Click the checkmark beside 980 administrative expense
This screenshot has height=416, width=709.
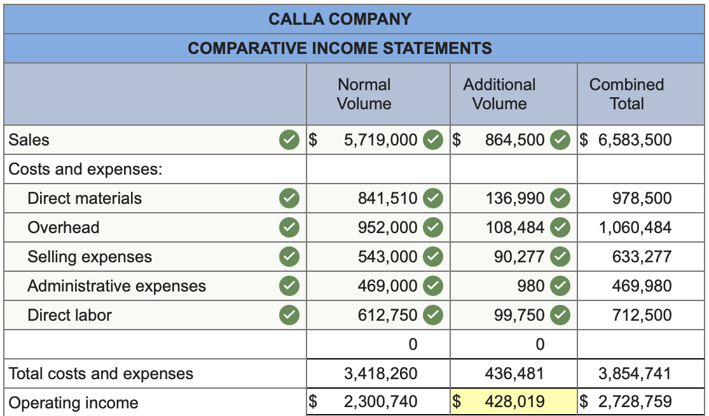pos(558,286)
